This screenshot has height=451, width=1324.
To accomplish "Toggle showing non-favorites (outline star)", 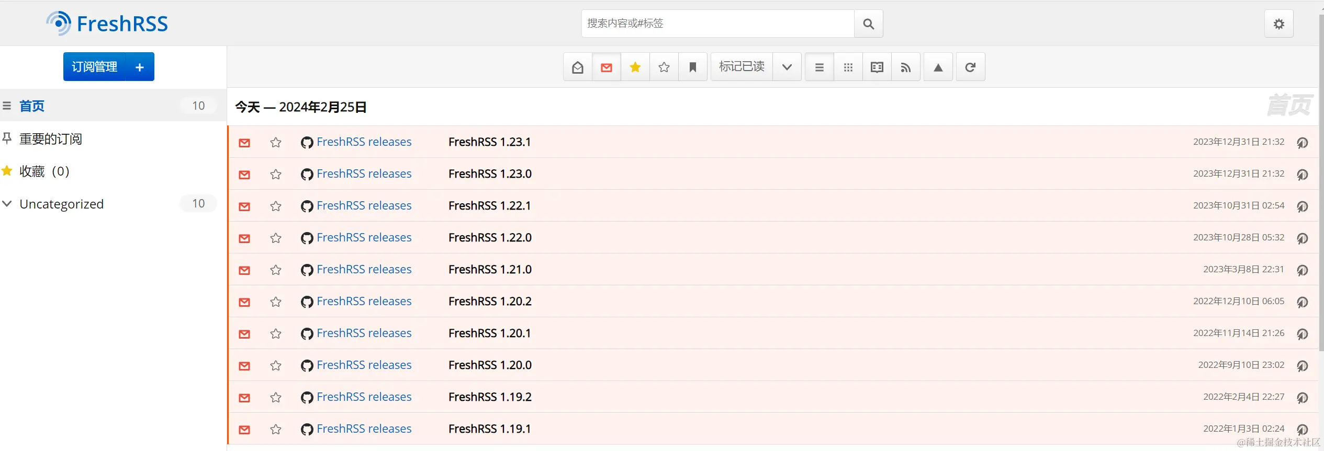I will (x=664, y=67).
